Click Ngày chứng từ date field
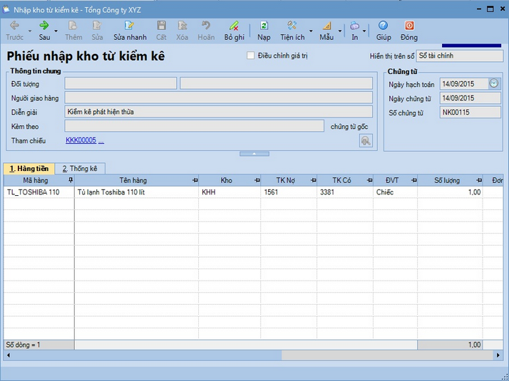Viewport: 509px width, 381px height. 470,98
